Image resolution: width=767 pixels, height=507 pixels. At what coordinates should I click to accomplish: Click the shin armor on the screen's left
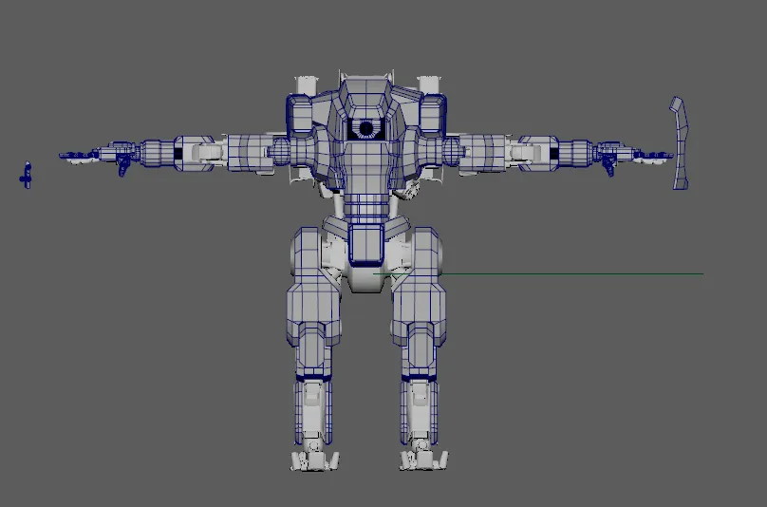pos(312,408)
